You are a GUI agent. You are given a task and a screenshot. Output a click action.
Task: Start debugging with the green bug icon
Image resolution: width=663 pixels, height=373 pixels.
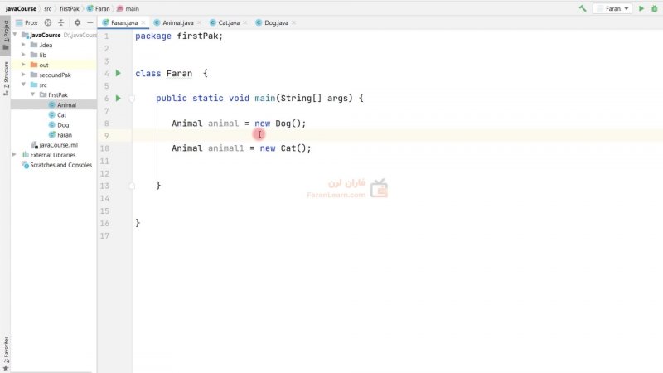(x=655, y=8)
